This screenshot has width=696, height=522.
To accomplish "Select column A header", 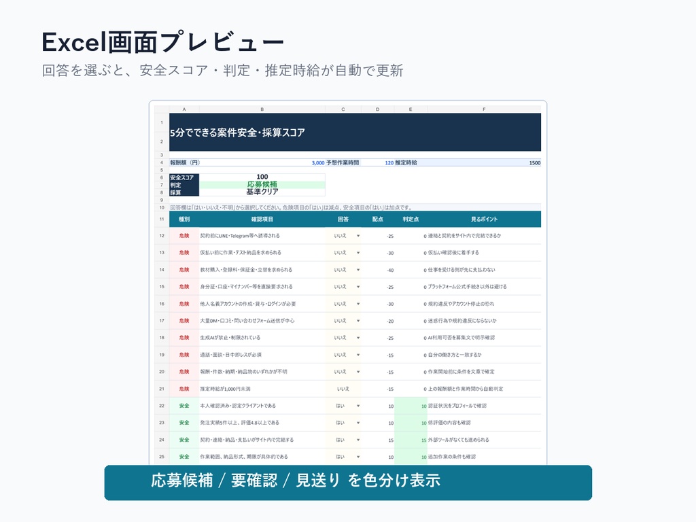I will pyautogui.click(x=184, y=109).
